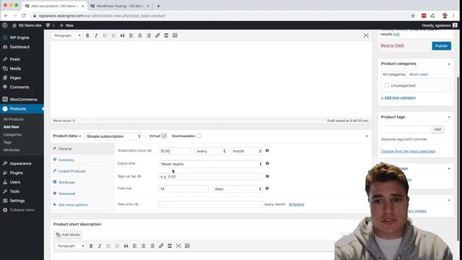This screenshot has height=260, width=462.
Task: Open help tip for Expire after
Action: coord(267,163)
